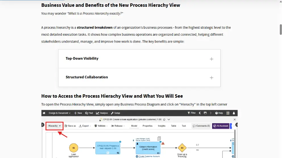Open the Design & Document menu

(60, 113)
